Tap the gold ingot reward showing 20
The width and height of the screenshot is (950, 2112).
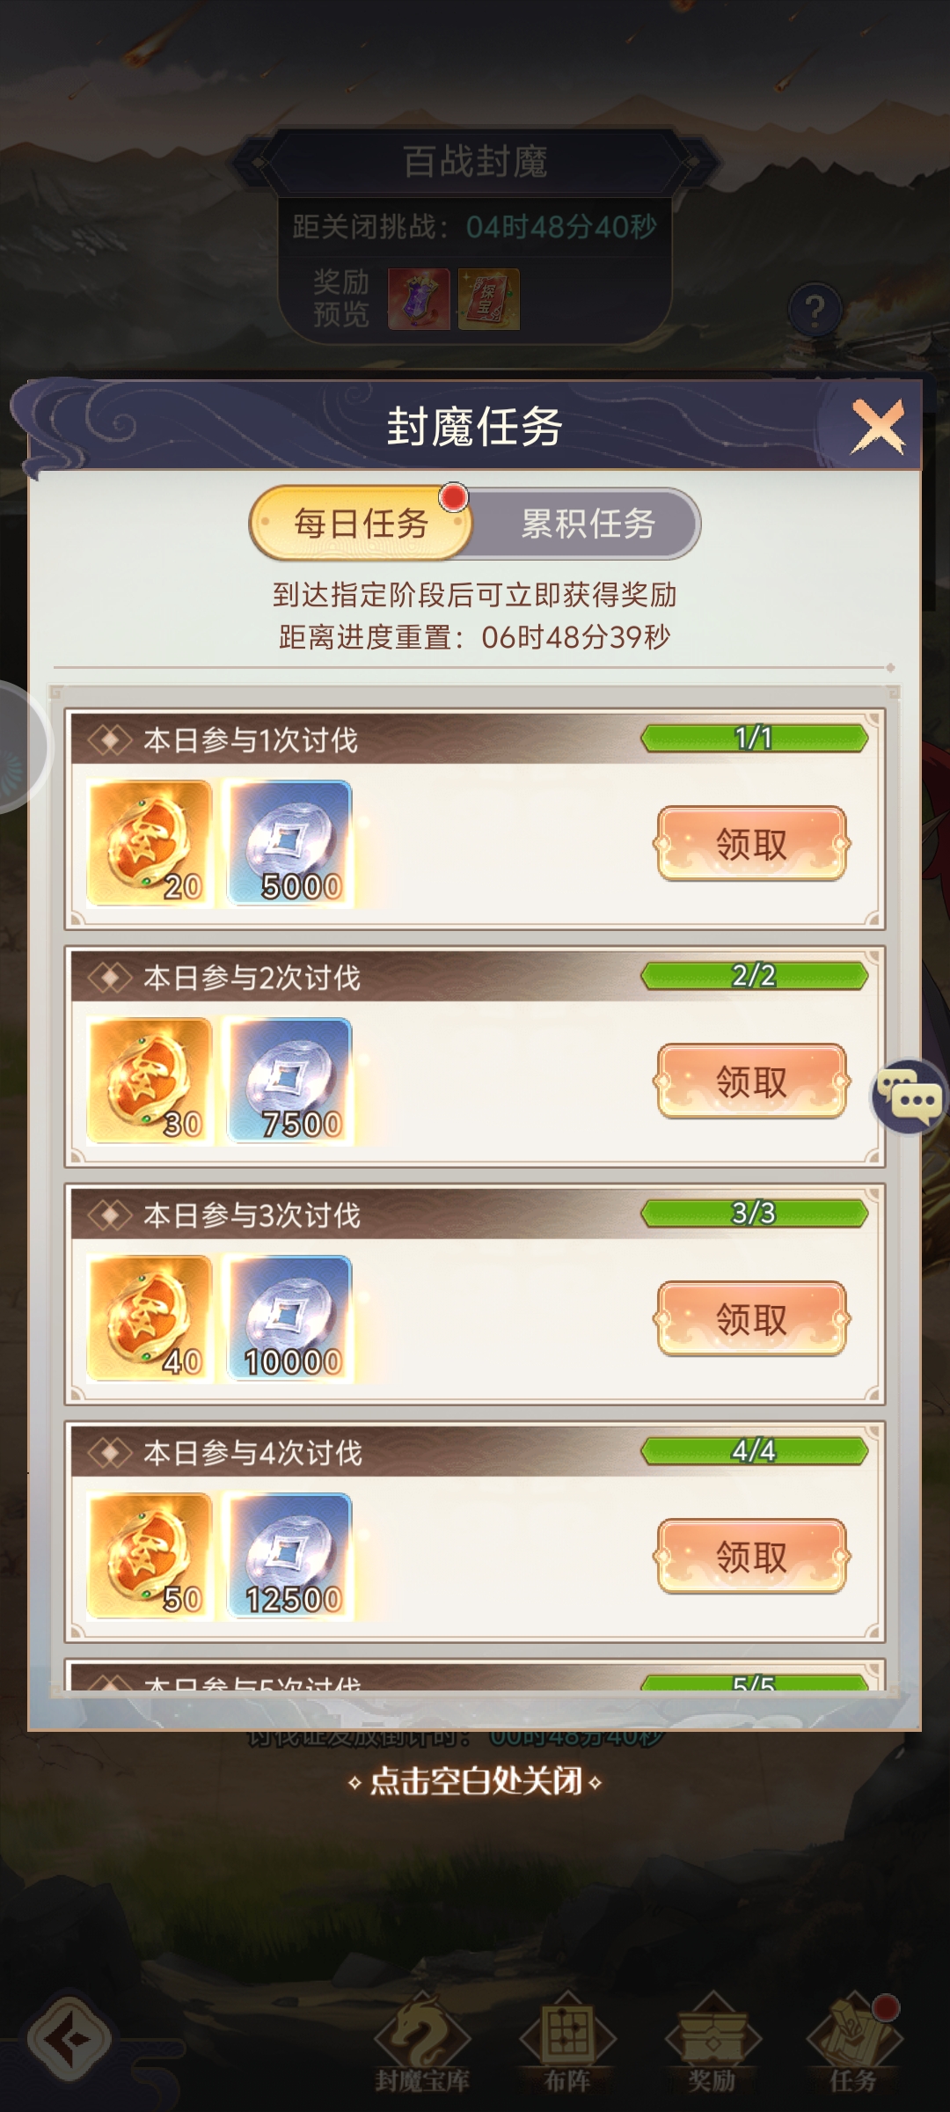[150, 843]
